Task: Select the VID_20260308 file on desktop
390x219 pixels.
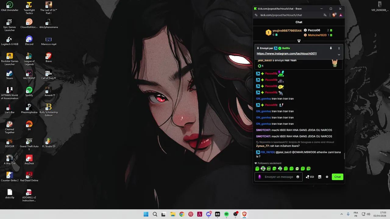Action: click(x=380, y=7)
